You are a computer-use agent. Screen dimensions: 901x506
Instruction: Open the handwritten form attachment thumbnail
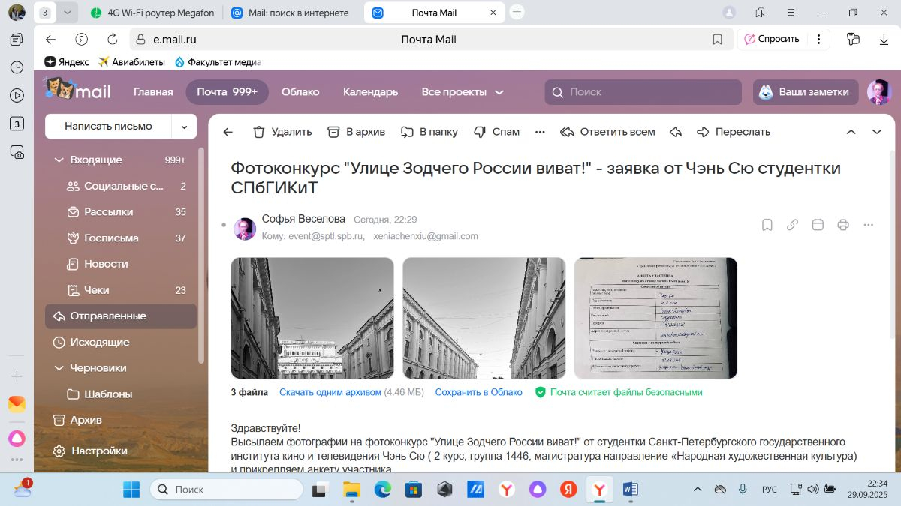(655, 318)
